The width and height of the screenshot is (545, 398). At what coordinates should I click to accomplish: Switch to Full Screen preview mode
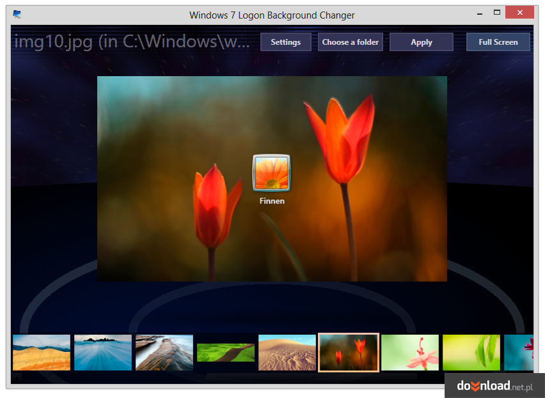[498, 42]
